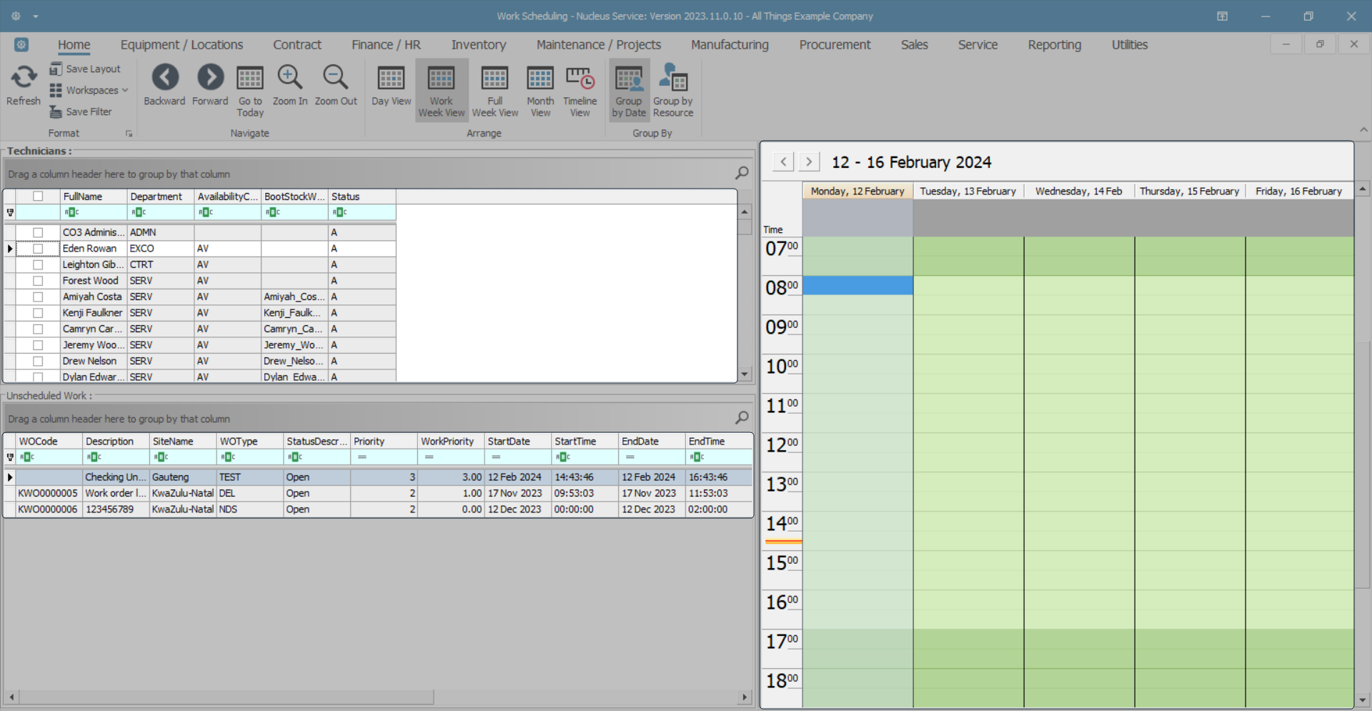Check the Camryn Car... checkbox

[x=38, y=329]
